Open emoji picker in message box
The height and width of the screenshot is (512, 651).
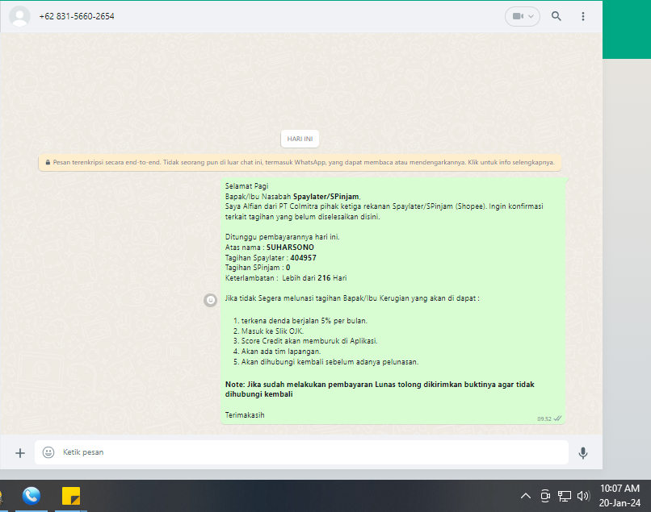tap(48, 452)
